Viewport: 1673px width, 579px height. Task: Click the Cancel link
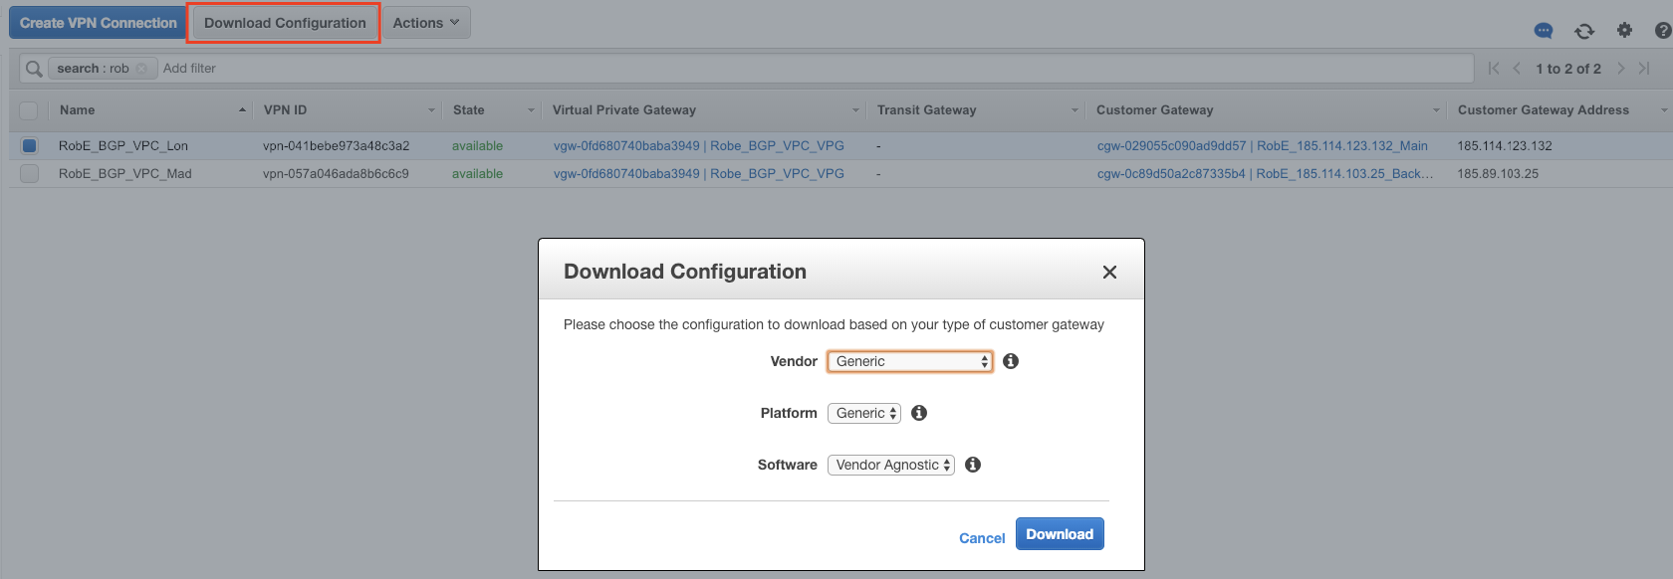click(x=981, y=538)
